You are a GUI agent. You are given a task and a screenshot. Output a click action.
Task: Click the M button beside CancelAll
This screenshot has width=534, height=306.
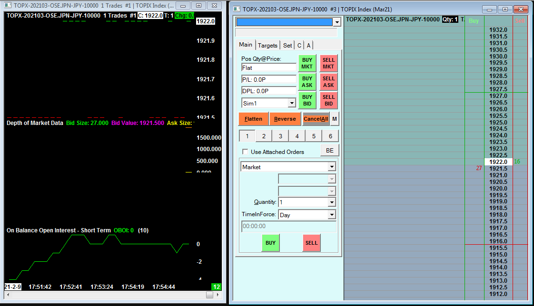pos(335,119)
